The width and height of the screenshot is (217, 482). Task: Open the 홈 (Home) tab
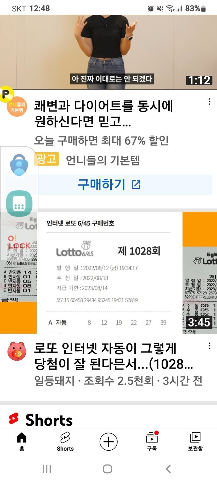point(22,442)
